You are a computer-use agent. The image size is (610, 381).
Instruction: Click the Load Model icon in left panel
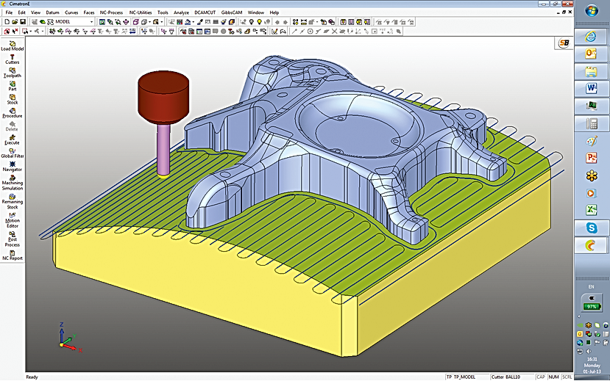13,46
